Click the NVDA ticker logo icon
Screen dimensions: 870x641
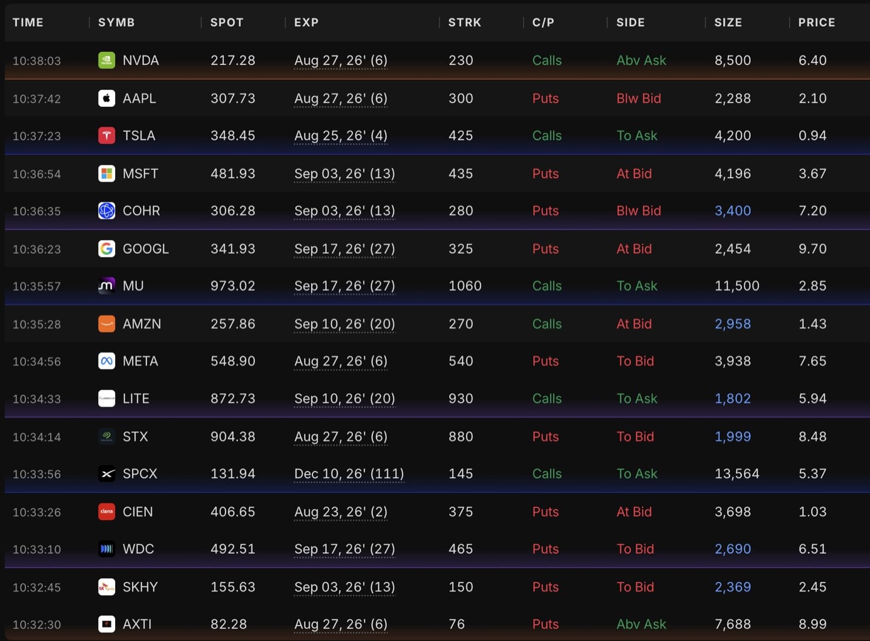(x=106, y=60)
